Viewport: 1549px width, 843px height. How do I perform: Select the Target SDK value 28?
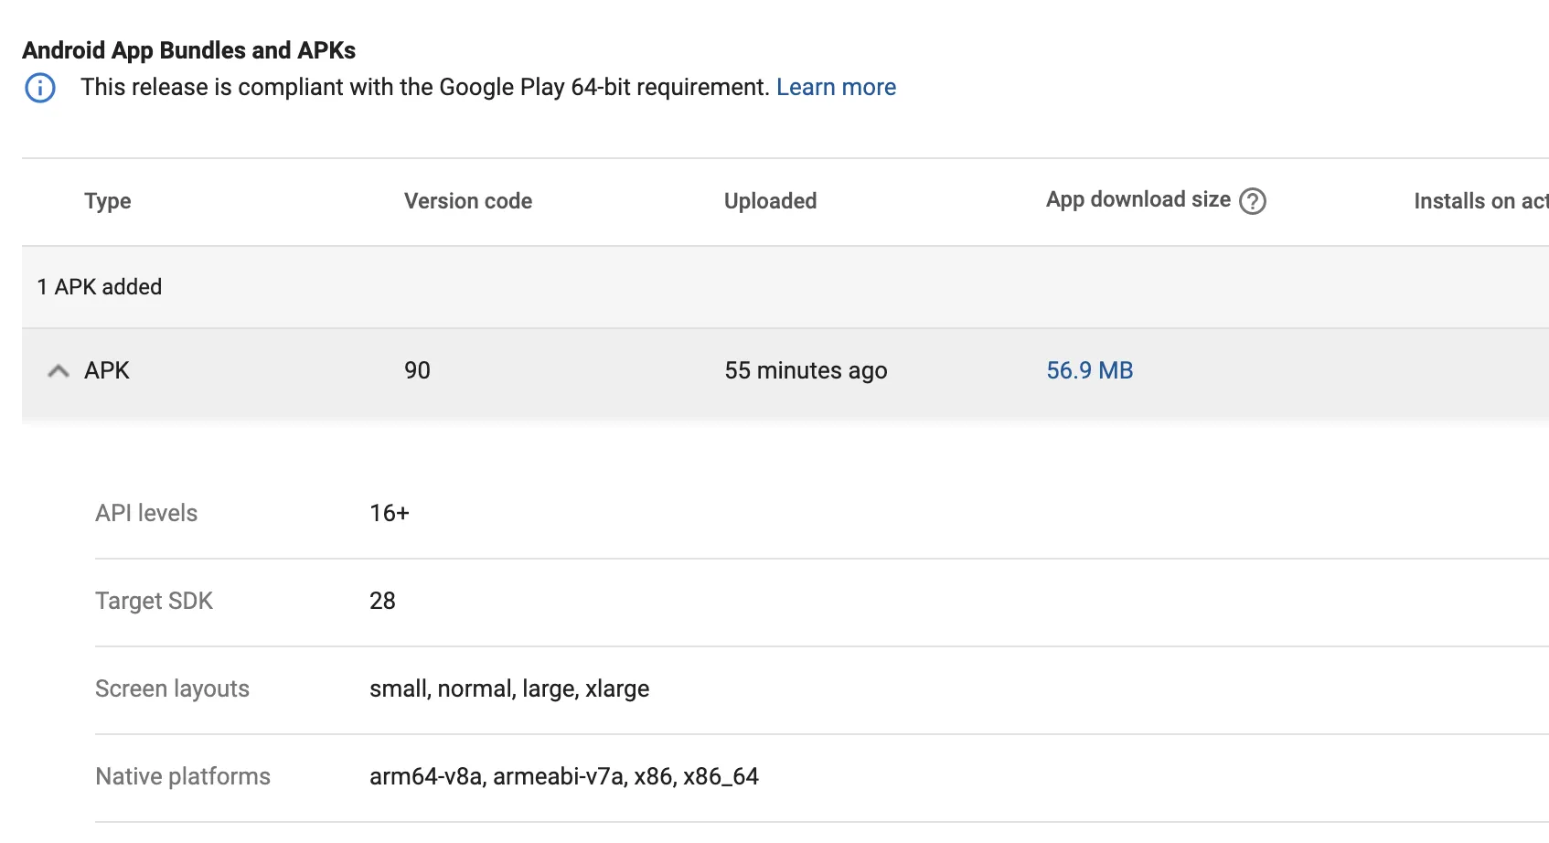tap(382, 601)
